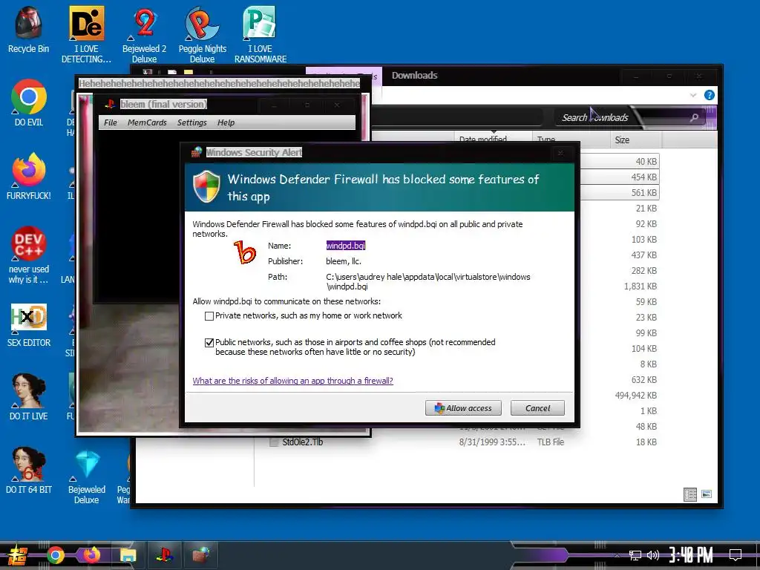760x570 pixels.
Task: Click the 494,942 KB size entry
Action: click(x=635, y=396)
